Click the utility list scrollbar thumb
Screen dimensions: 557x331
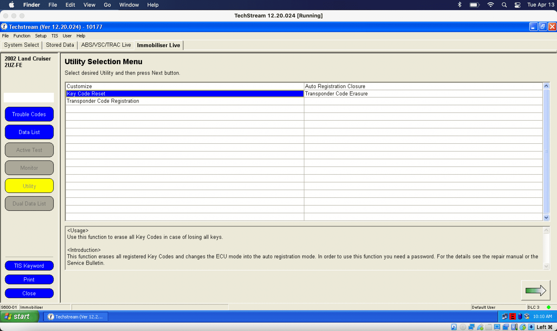[546, 151]
